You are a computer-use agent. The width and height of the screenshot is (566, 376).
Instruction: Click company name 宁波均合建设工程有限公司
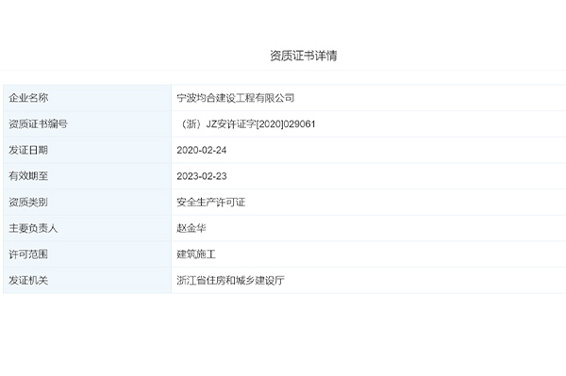pyautogui.click(x=235, y=98)
